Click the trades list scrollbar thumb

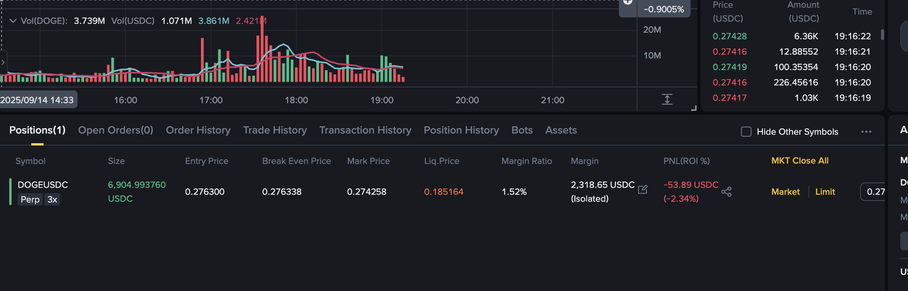tap(882, 35)
